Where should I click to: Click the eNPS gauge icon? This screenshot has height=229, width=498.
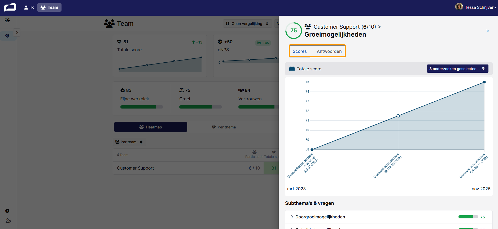220,42
